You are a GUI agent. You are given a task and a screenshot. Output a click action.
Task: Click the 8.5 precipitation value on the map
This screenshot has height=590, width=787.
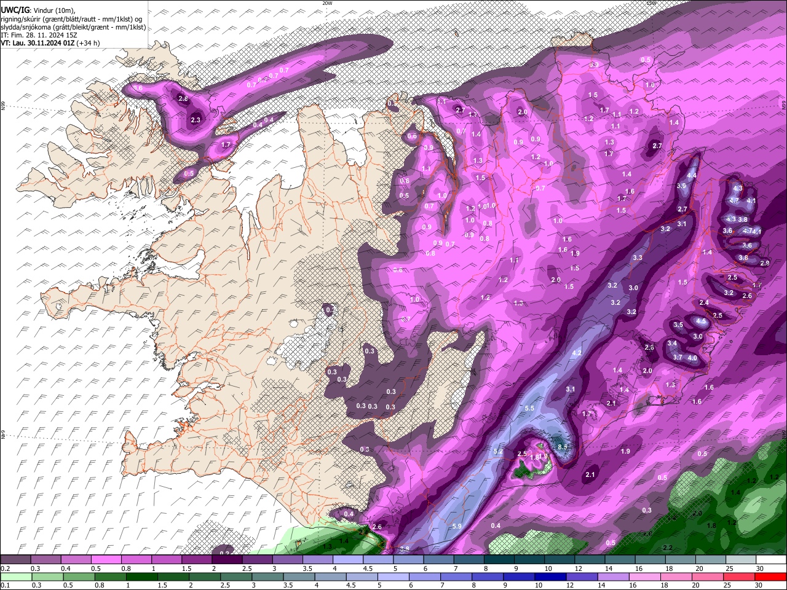(562, 446)
